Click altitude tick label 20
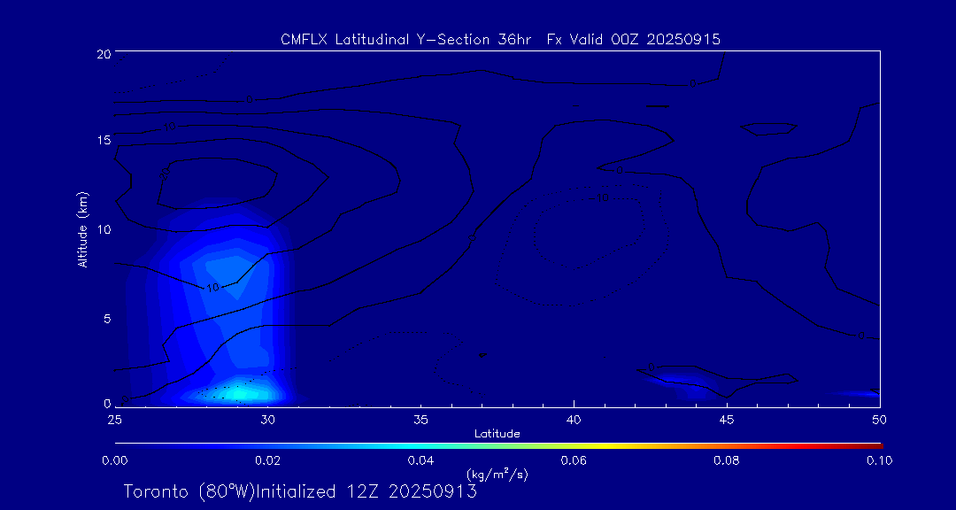Image resolution: width=956 pixels, height=510 pixels. coord(103,53)
